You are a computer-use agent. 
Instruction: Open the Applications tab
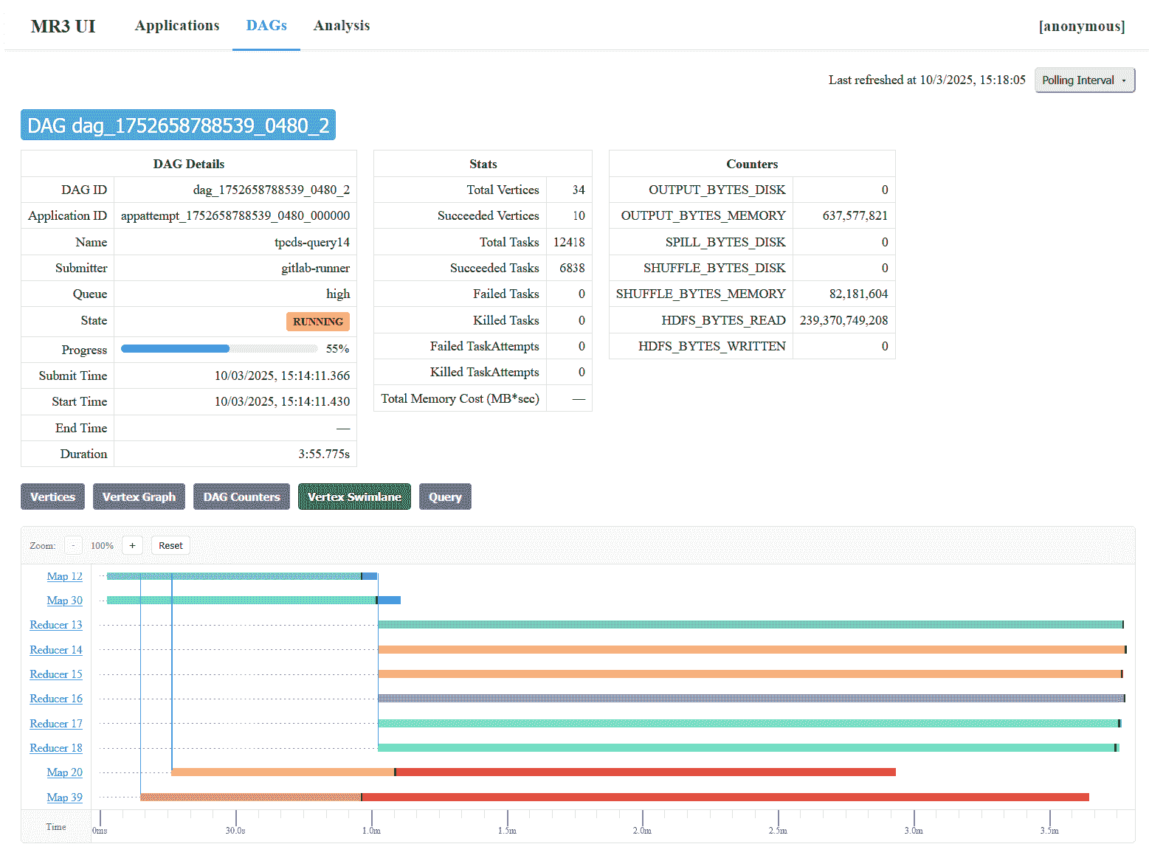(177, 26)
